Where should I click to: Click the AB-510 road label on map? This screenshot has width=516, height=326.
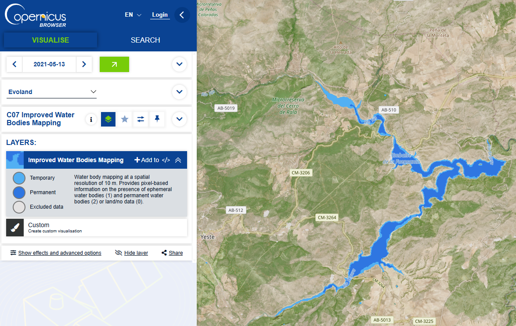(x=389, y=110)
